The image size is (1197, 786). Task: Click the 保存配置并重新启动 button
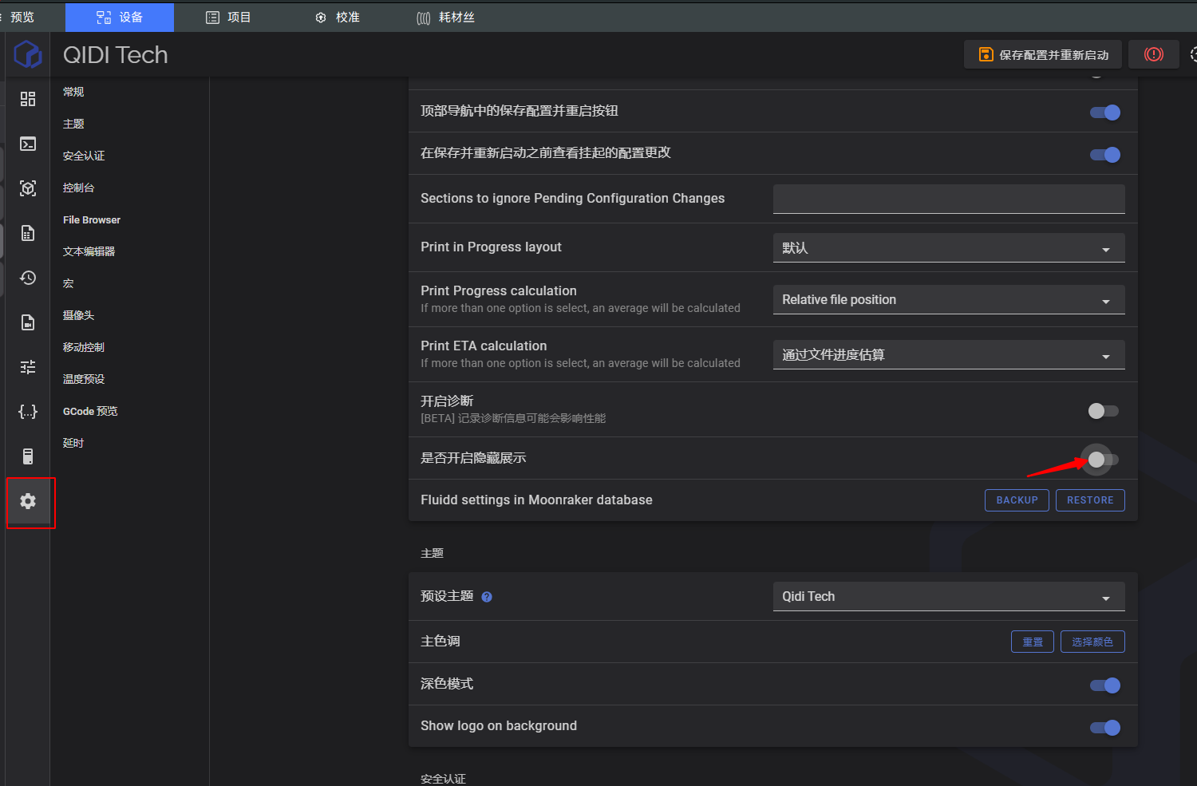pyautogui.click(x=1043, y=54)
